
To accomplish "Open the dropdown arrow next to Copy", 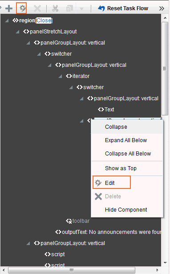I will tap(81, 8).
